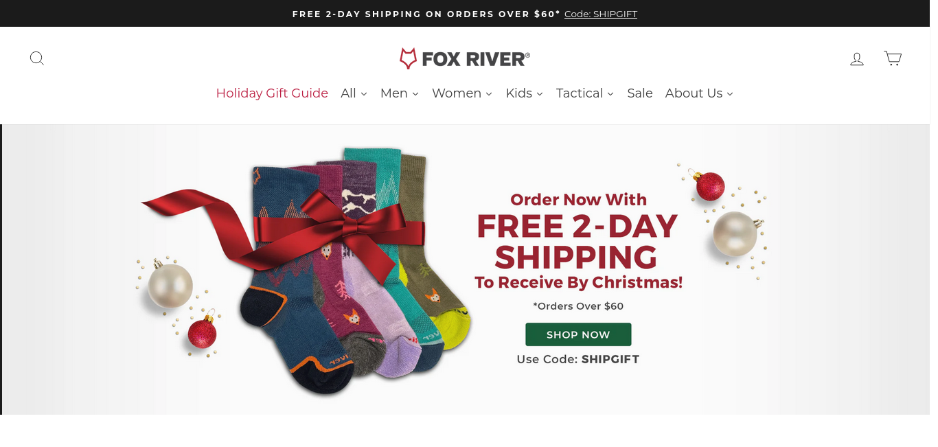Expand the Men dropdown menu
The image size is (938, 447).
click(x=400, y=93)
